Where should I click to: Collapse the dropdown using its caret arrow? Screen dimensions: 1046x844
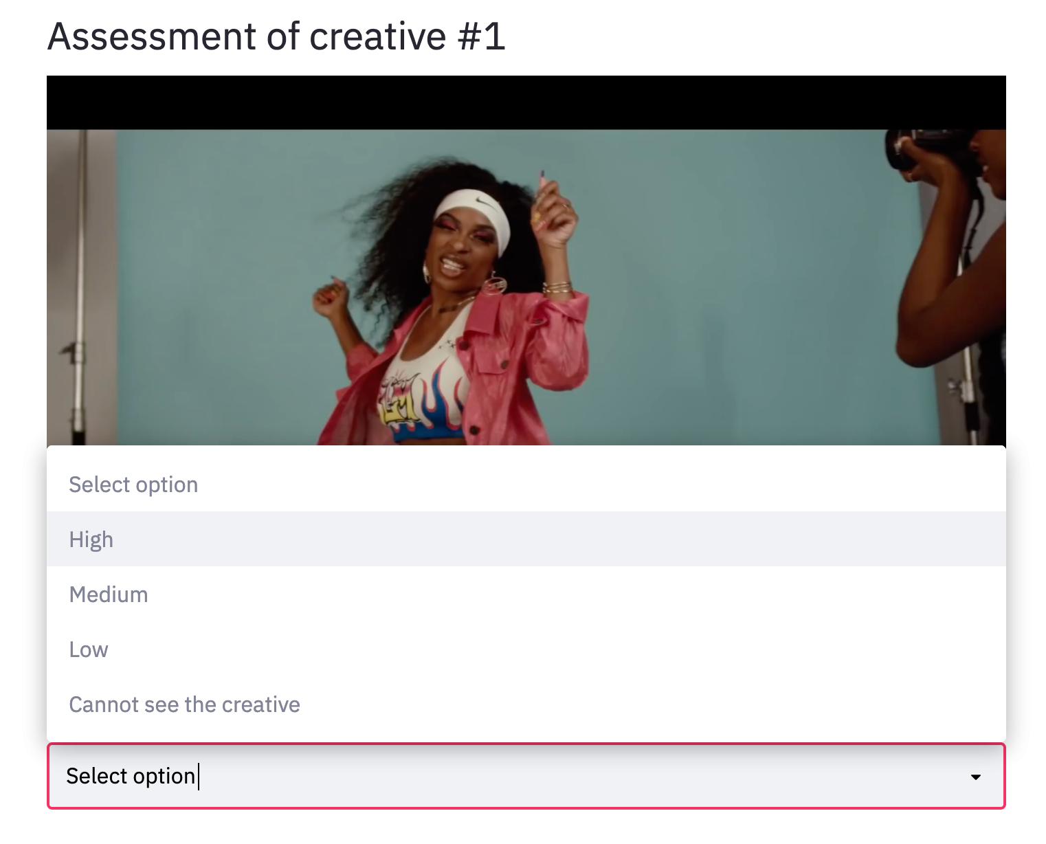(x=975, y=777)
